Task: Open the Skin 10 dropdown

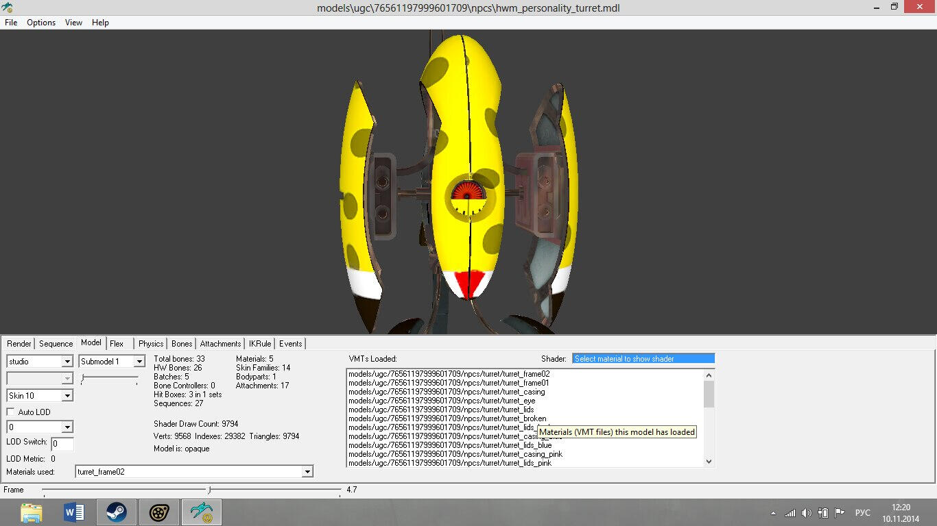Action: [x=67, y=396]
